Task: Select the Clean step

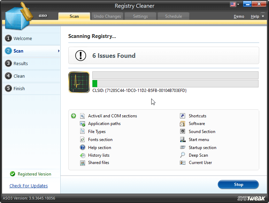Action: pyautogui.click(x=31, y=76)
